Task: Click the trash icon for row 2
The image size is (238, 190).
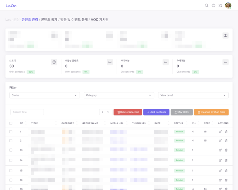Action: click(226, 141)
